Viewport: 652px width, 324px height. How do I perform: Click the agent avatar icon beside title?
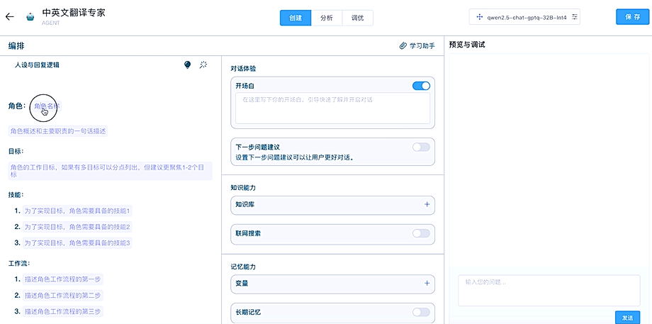[30, 17]
